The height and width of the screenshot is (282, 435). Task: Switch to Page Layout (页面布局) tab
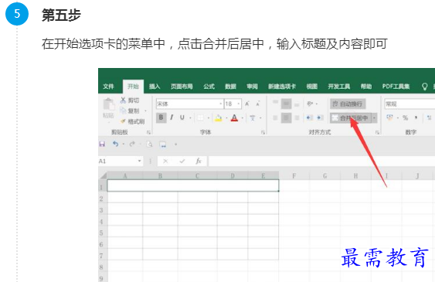coord(182,87)
